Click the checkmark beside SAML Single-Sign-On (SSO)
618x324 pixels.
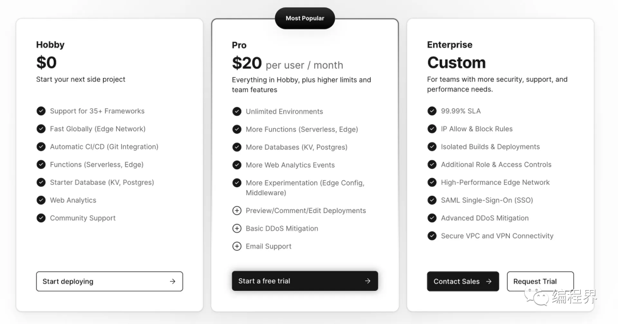pyautogui.click(x=432, y=200)
